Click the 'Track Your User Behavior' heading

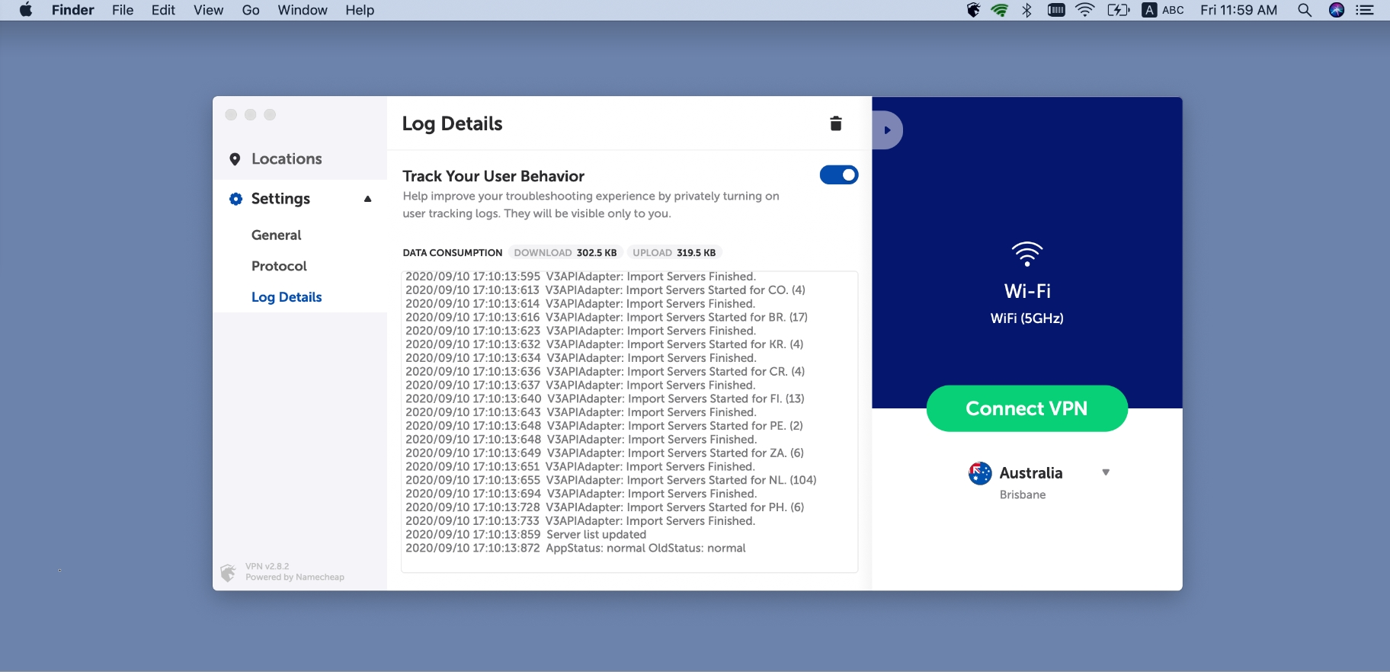(x=493, y=176)
